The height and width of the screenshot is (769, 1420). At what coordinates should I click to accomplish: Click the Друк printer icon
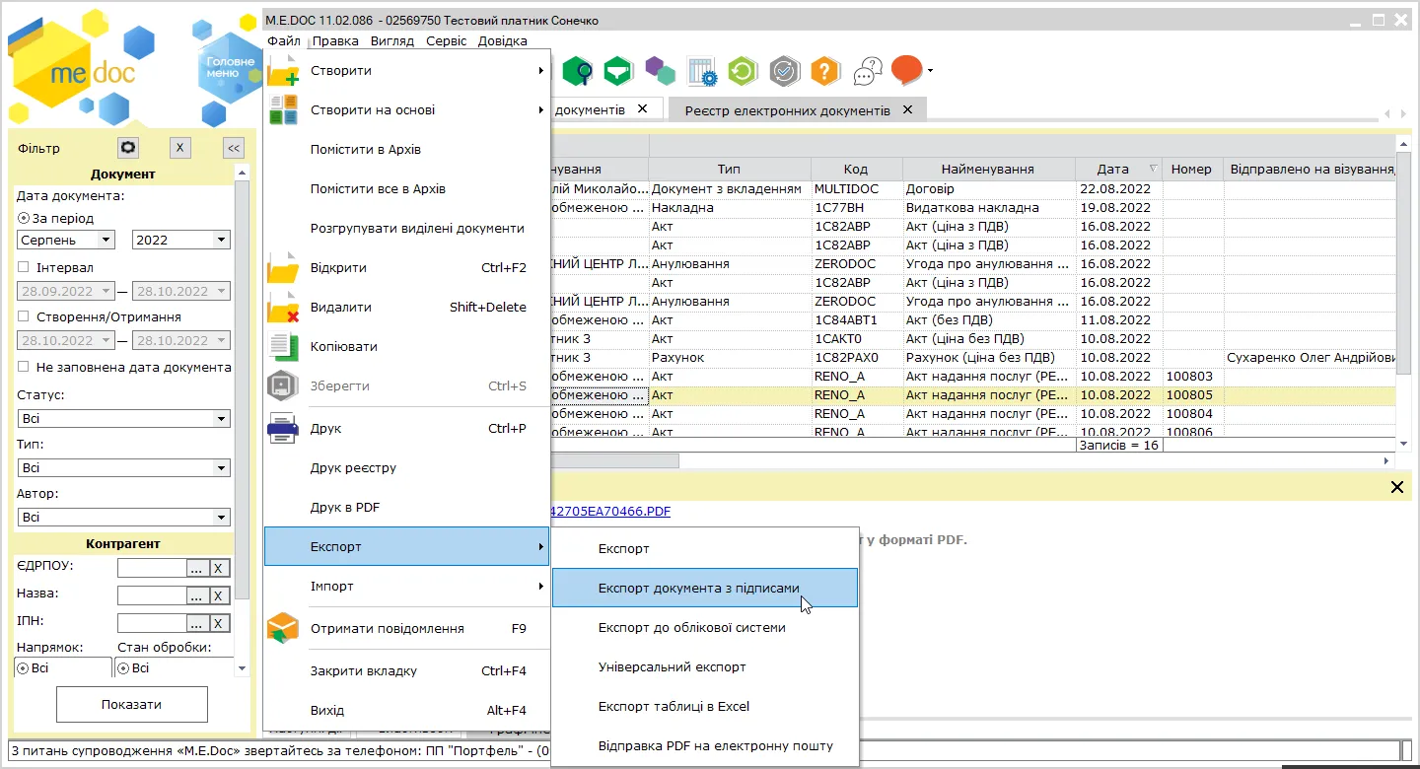283,429
